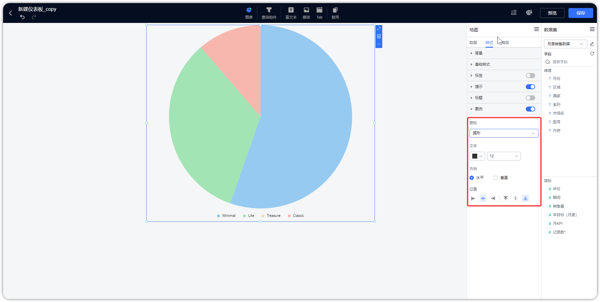Click the dashboard title 新建仪表板_copy
Image resolution: width=600 pixels, height=302 pixels.
click(x=37, y=9)
